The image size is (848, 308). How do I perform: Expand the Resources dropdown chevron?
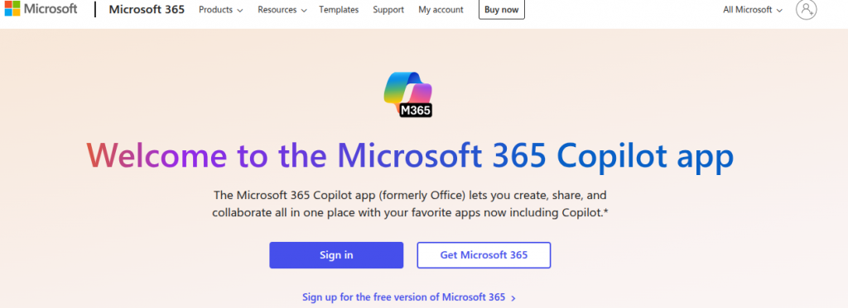coord(303,10)
